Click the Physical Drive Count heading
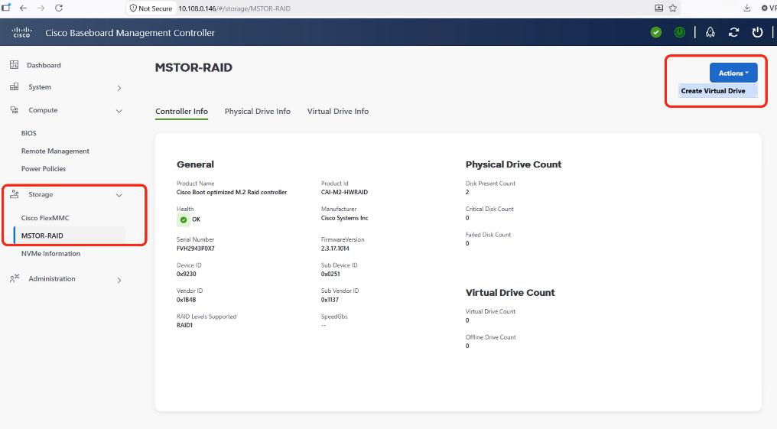This screenshot has width=777, height=429. click(x=513, y=164)
